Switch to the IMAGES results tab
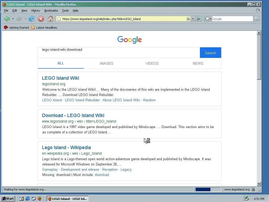269x202 pixels. [106, 63]
